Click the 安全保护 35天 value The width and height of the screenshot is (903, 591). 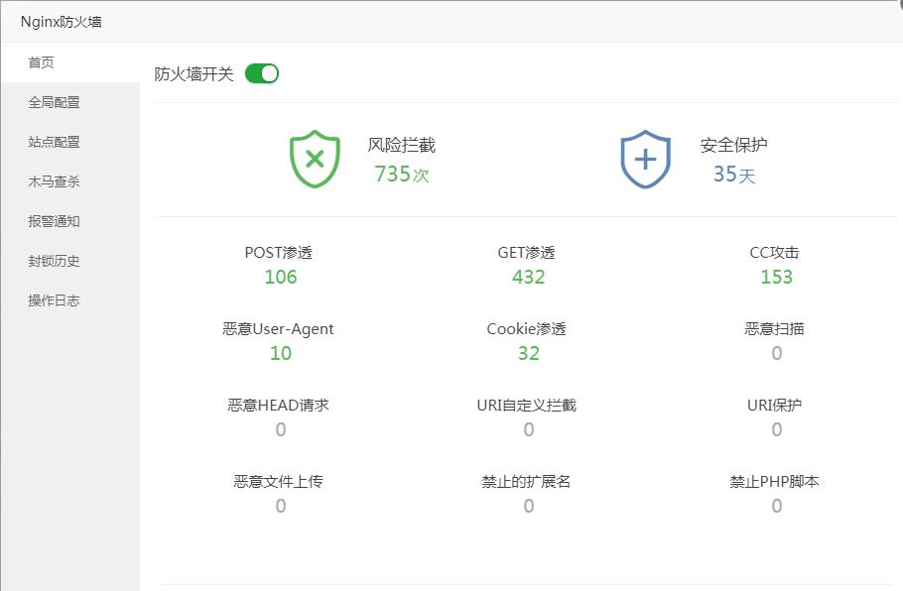pos(733,174)
